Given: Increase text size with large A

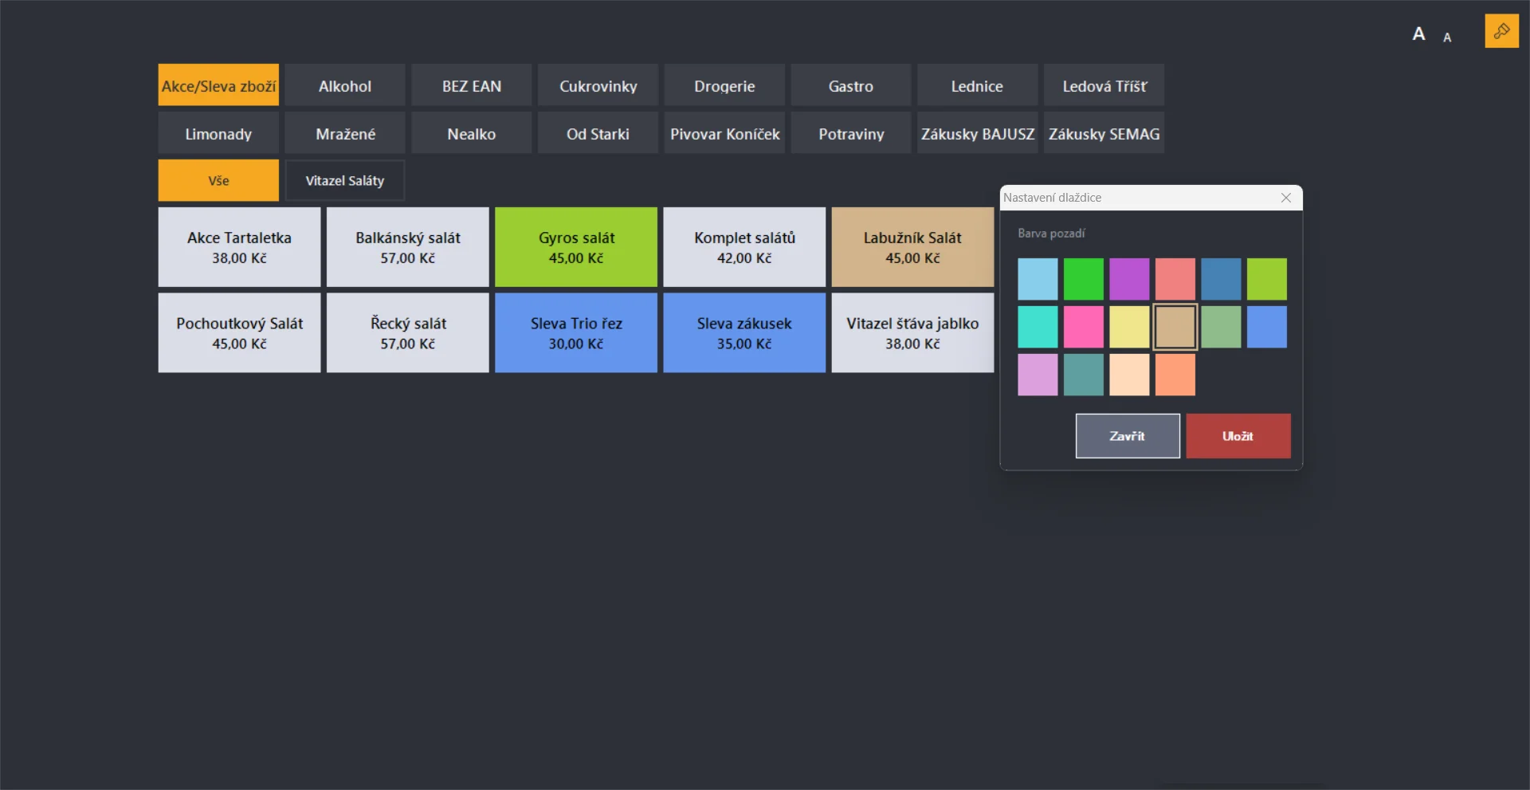Looking at the screenshot, I should [1418, 33].
